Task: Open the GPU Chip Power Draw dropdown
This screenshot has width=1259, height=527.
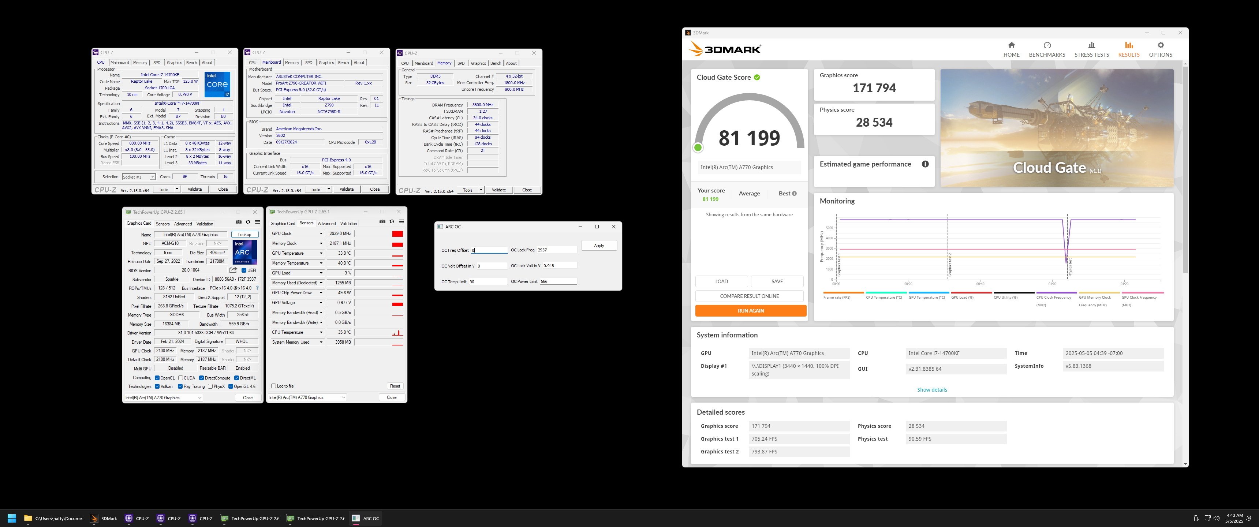Action: [321, 293]
